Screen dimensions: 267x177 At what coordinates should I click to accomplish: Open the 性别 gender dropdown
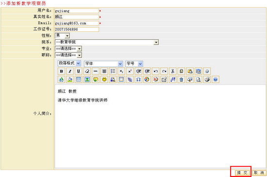(x=62, y=35)
